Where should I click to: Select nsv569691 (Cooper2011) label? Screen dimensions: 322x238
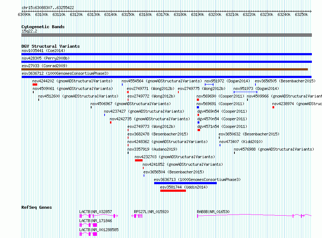[x=220, y=104]
